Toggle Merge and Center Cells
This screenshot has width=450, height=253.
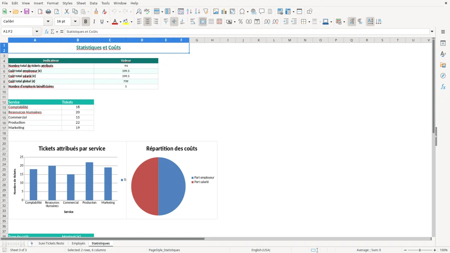[203, 22]
